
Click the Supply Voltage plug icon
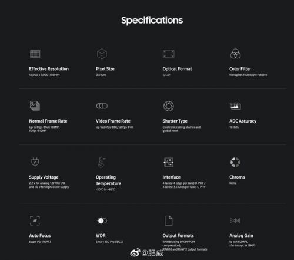click(x=35, y=162)
